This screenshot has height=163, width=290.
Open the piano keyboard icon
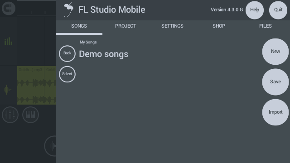pos(30,115)
